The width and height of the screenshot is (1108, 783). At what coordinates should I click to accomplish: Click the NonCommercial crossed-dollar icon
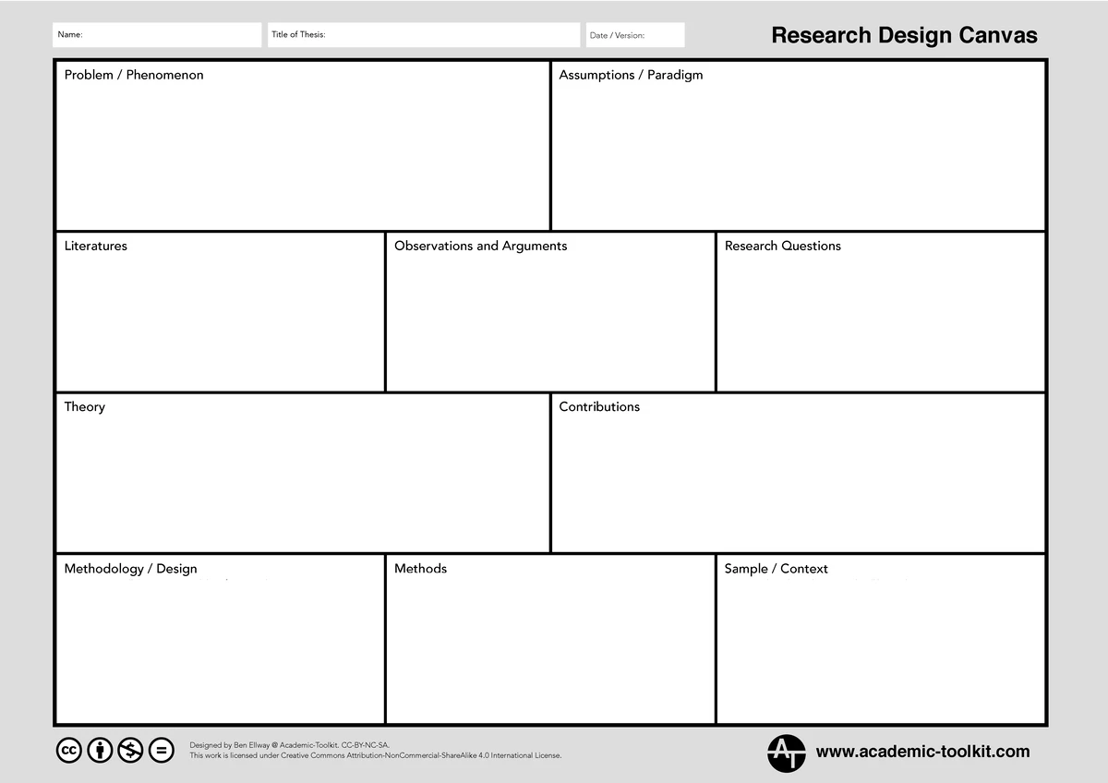pyautogui.click(x=130, y=750)
